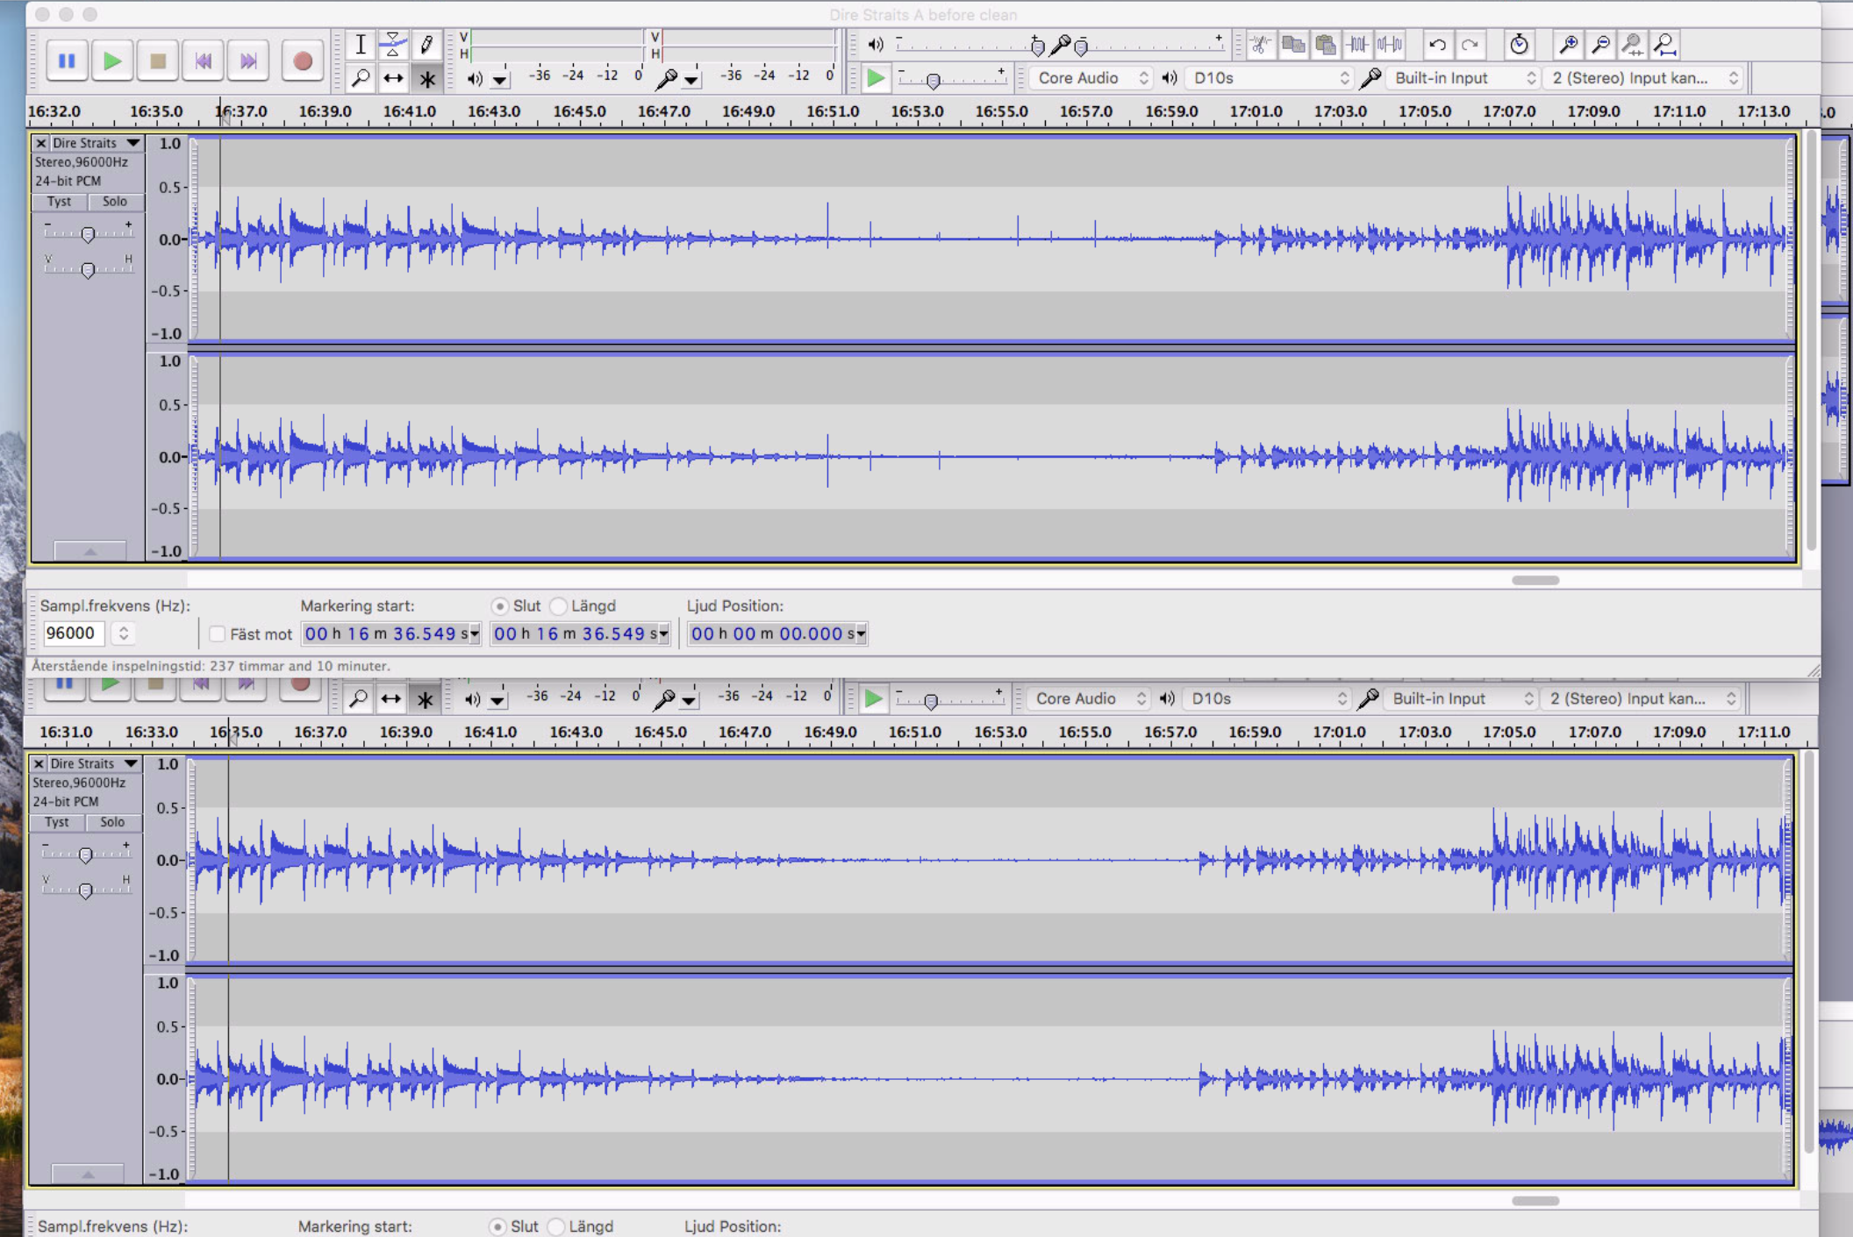The height and width of the screenshot is (1237, 1853).
Task: Click the recording volume slider in top window
Action: click(x=1150, y=45)
